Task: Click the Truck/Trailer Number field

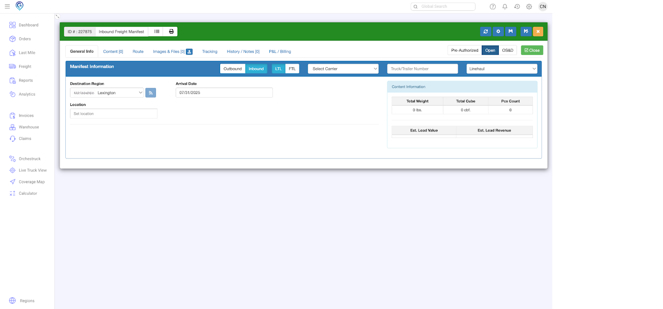Action: [423, 69]
